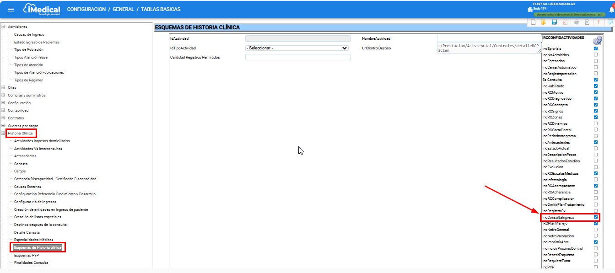Click the yellow folder open icon
Image resolution: width=615 pixels, height=273 pixels.
544,22
